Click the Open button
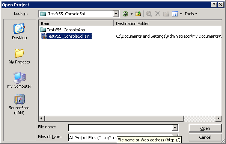The width and height of the screenshot is (226, 144). (x=205, y=128)
